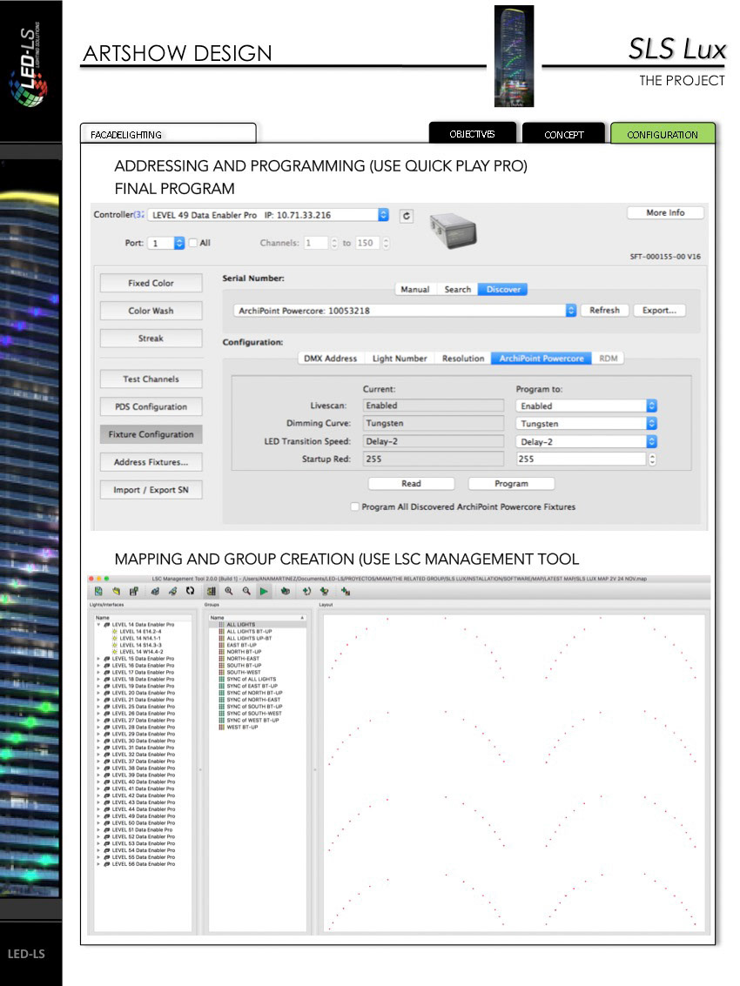The height and width of the screenshot is (986, 740).
Task: Click the PDS Configuration button
Action: (151, 407)
